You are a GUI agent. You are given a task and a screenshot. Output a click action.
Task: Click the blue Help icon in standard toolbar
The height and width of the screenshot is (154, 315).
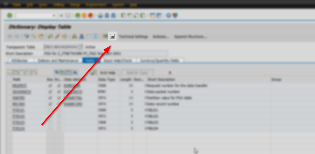click(169, 15)
